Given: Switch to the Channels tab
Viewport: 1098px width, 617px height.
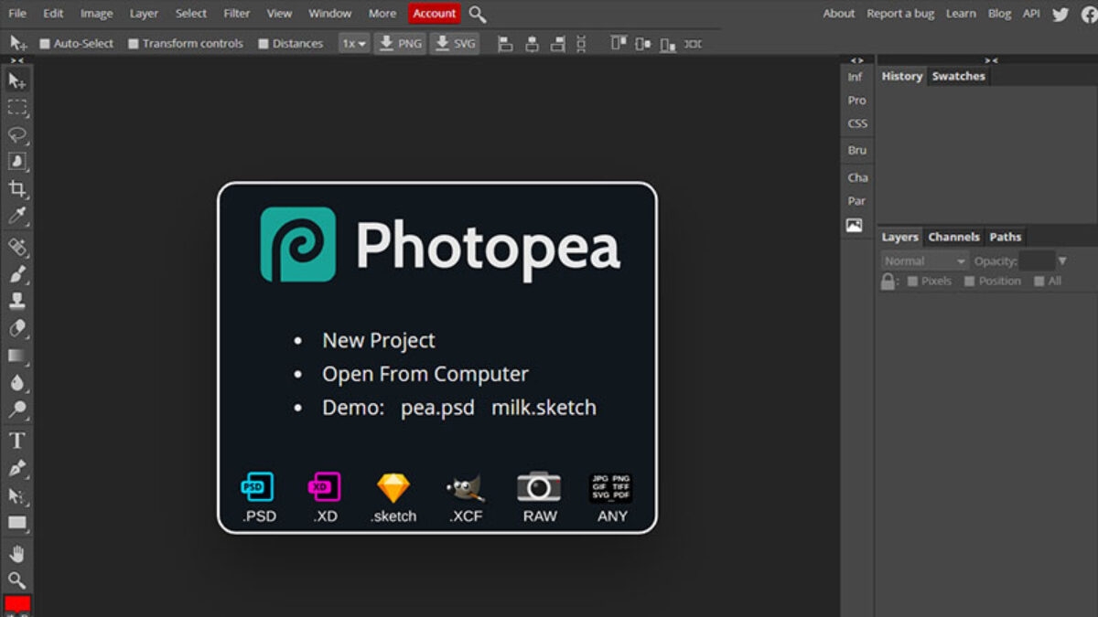Looking at the screenshot, I should (x=953, y=237).
